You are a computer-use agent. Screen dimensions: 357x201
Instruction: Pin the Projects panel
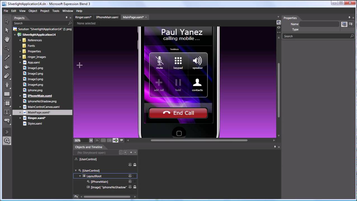(66, 18)
